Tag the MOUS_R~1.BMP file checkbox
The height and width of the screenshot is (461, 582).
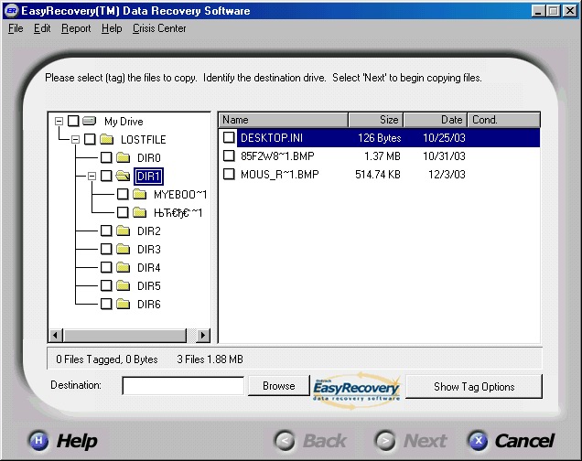229,174
